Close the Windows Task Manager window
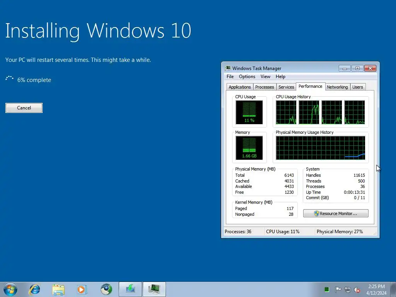 (x=370, y=68)
